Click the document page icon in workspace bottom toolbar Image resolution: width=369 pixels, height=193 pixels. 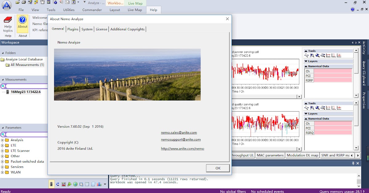coord(93,184)
